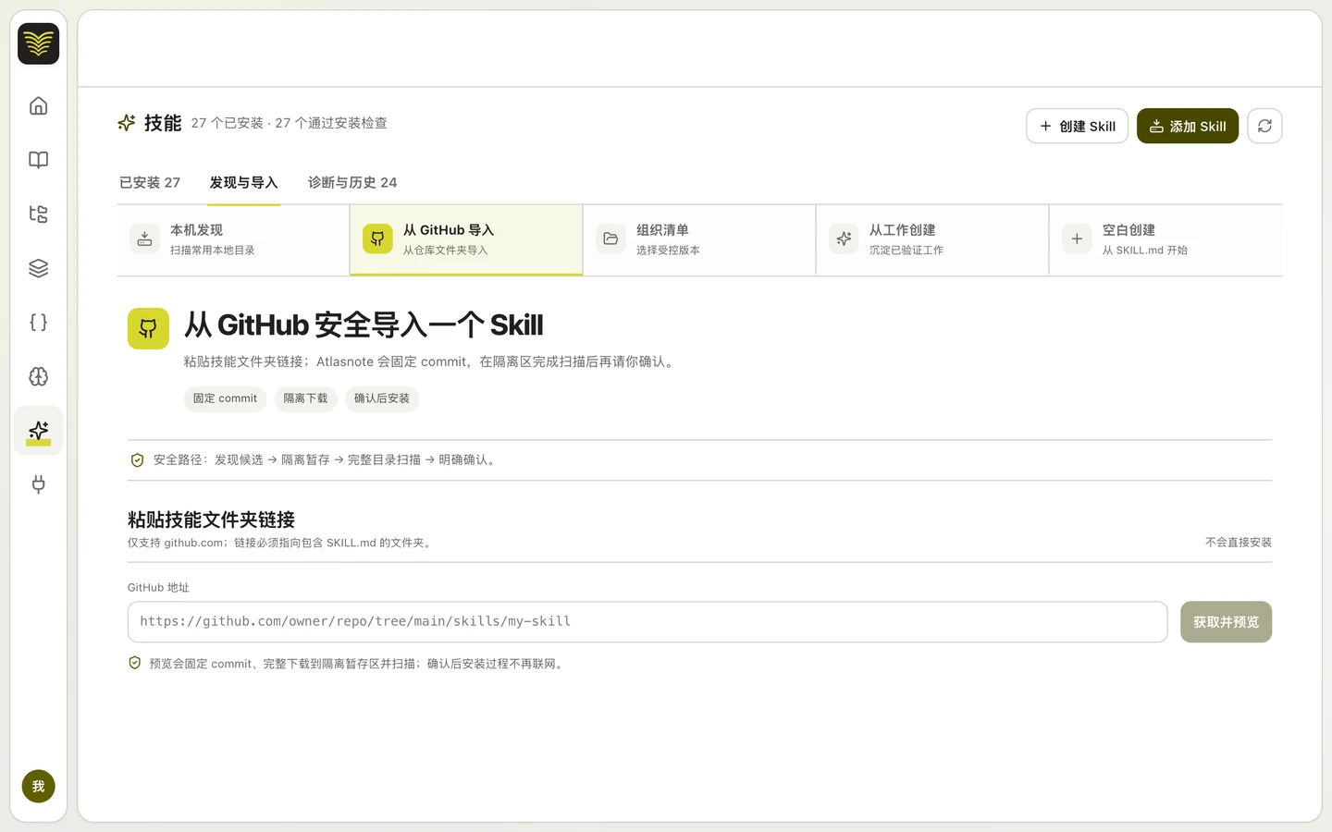1332x832 pixels.
Task: Click the 27 个已安装 status text
Action: (228, 123)
